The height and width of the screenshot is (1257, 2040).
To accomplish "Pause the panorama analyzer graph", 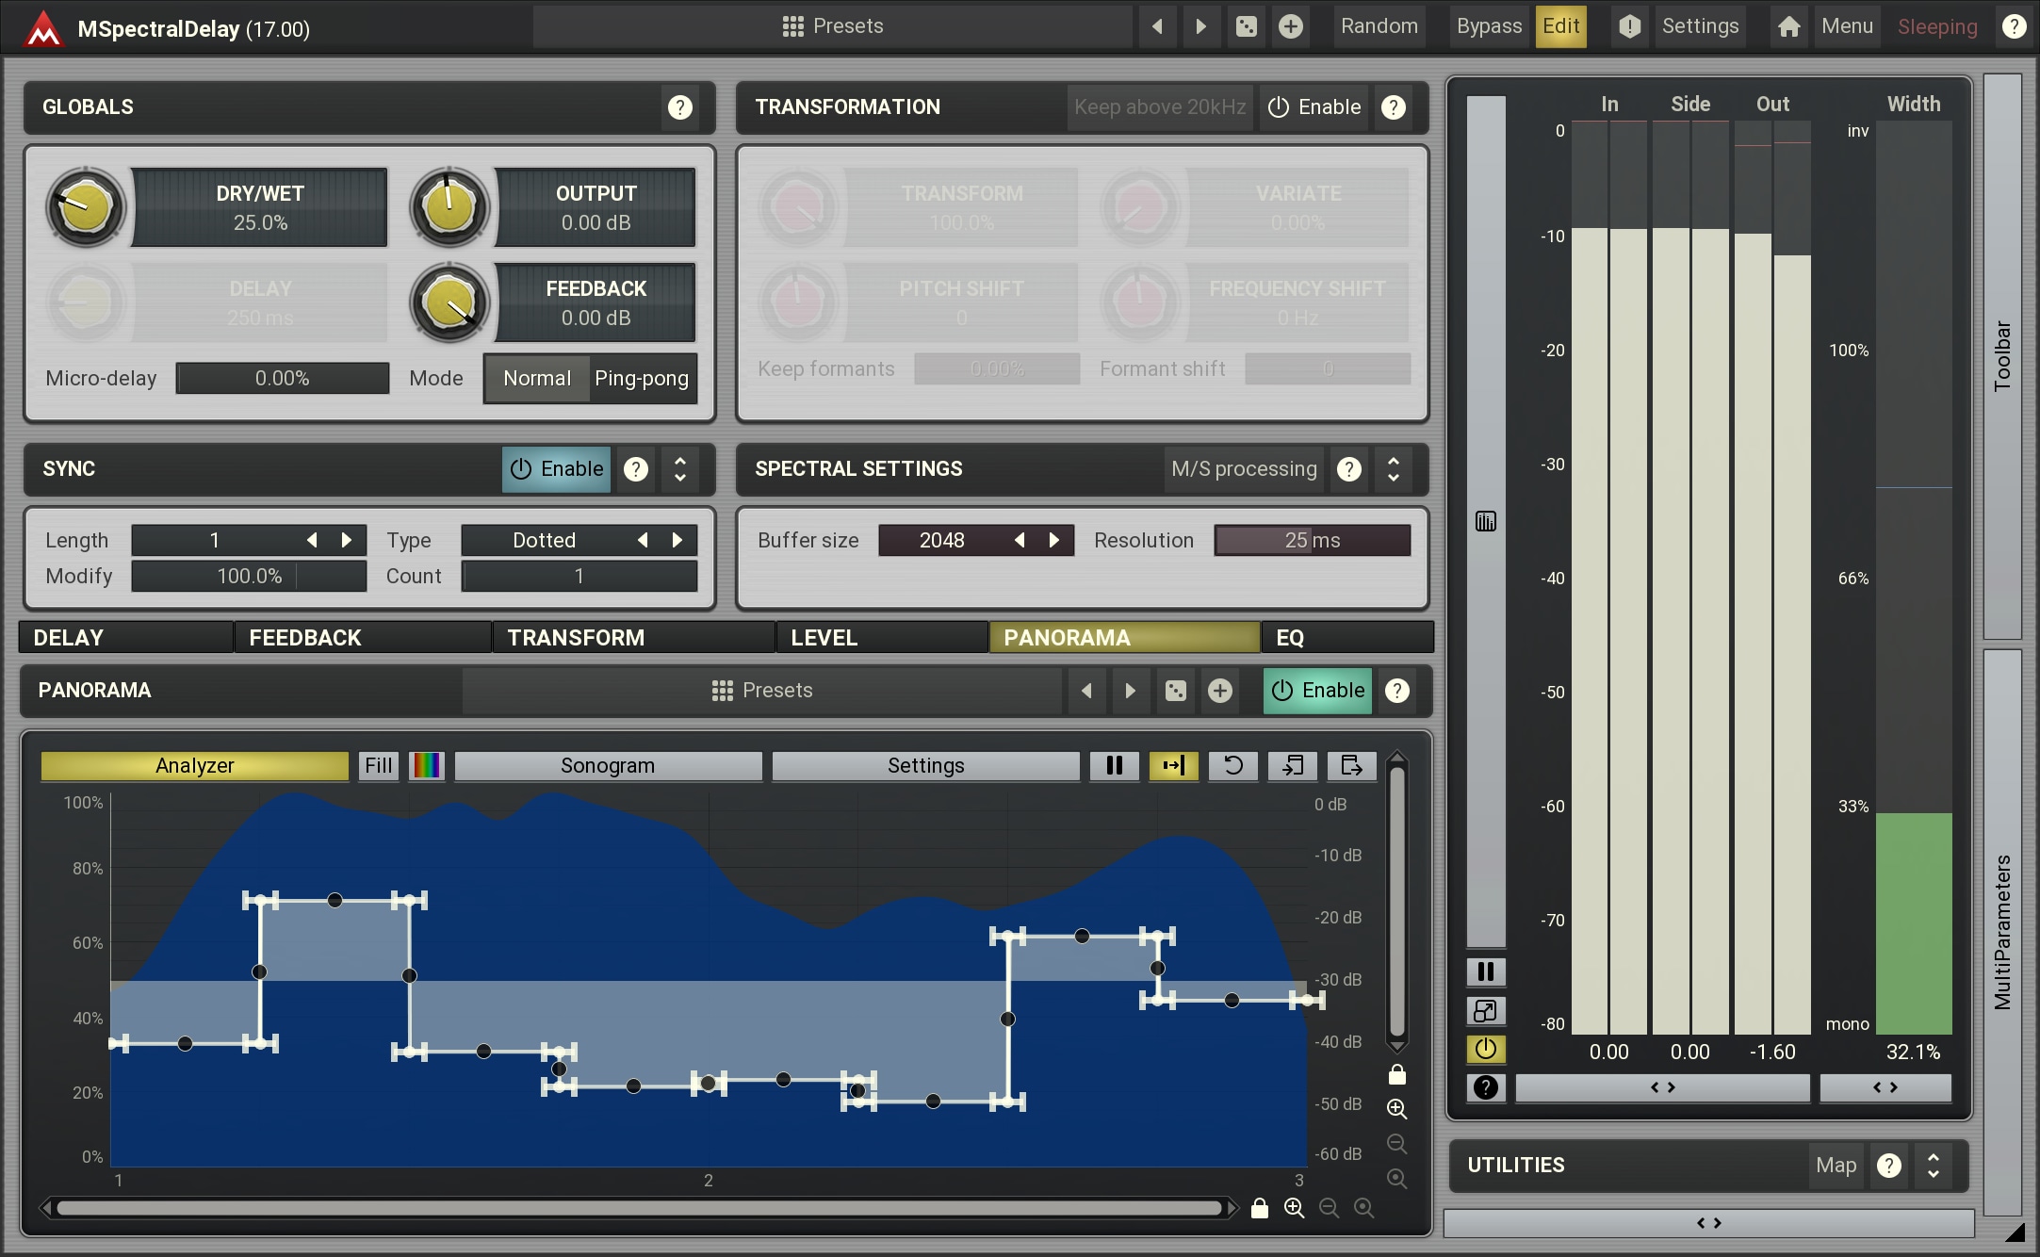I will (x=1114, y=765).
